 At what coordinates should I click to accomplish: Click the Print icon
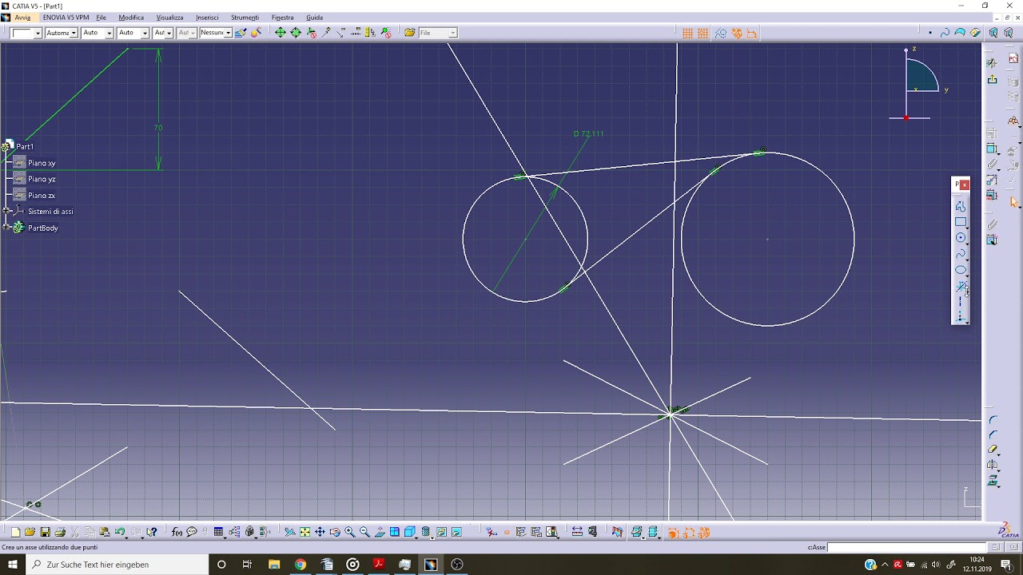pos(60,532)
